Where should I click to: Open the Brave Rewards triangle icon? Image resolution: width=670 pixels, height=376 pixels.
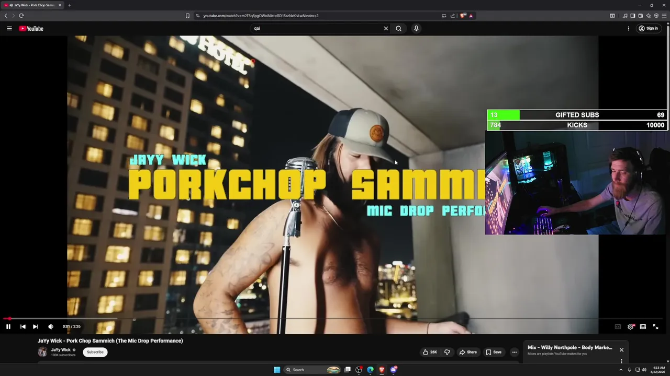pyautogui.click(x=471, y=16)
